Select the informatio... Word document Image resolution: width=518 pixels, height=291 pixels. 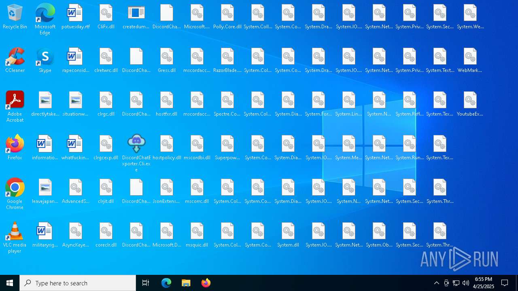(45, 148)
